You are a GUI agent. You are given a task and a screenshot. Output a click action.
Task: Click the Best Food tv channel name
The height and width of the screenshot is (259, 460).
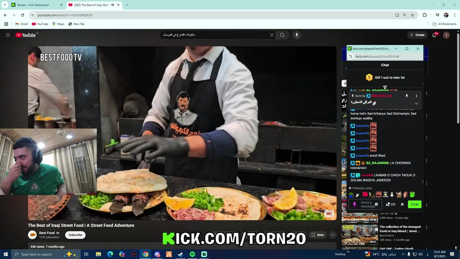tap(49, 233)
